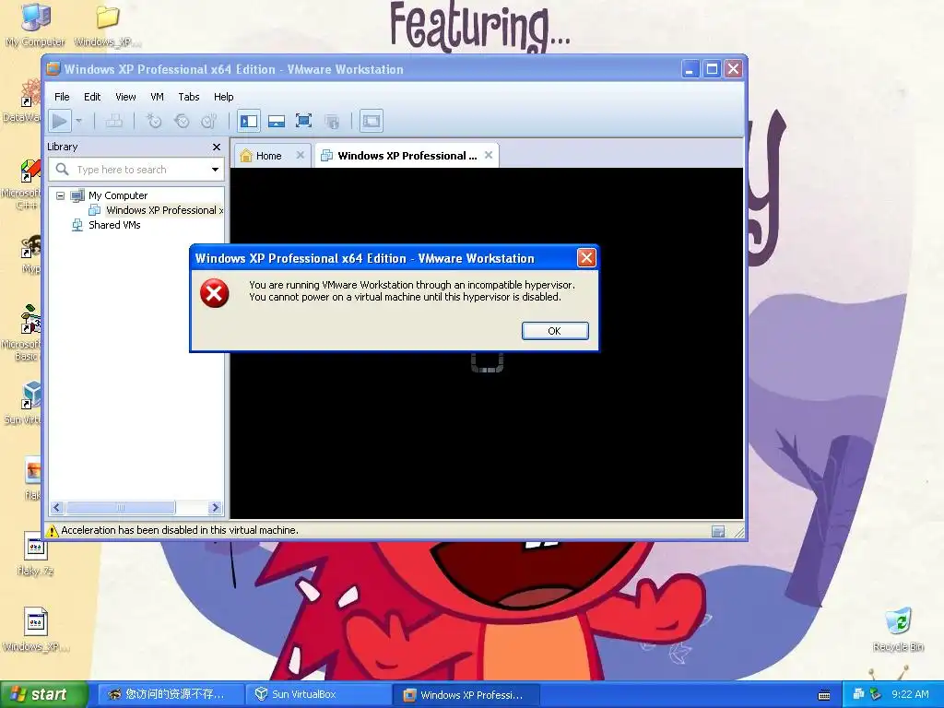Open the Library search dropdown arrow
The height and width of the screenshot is (708, 944).
coord(215,170)
